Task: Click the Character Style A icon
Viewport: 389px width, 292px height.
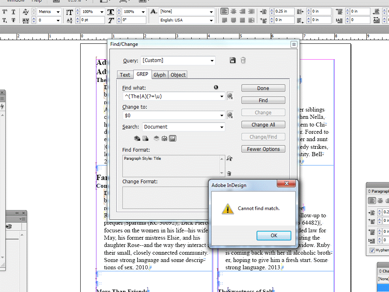Action: (x=154, y=11)
